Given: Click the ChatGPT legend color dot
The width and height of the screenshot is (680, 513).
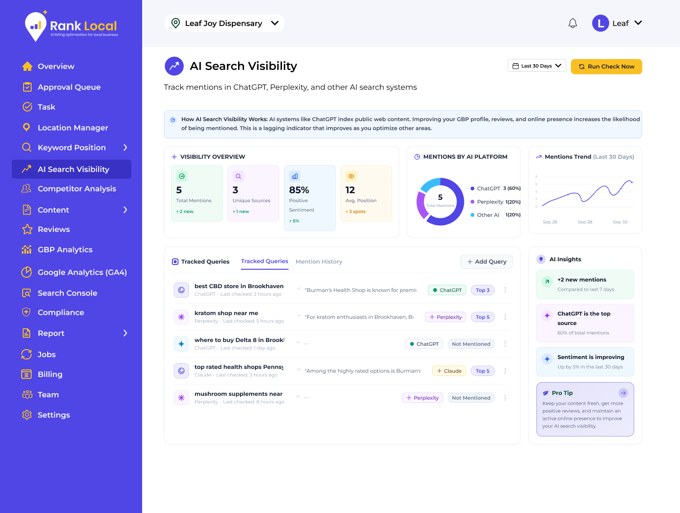Looking at the screenshot, I should pos(472,188).
